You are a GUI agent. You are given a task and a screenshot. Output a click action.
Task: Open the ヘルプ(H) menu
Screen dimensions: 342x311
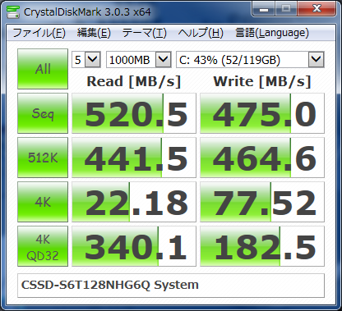(x=201, y=33)
